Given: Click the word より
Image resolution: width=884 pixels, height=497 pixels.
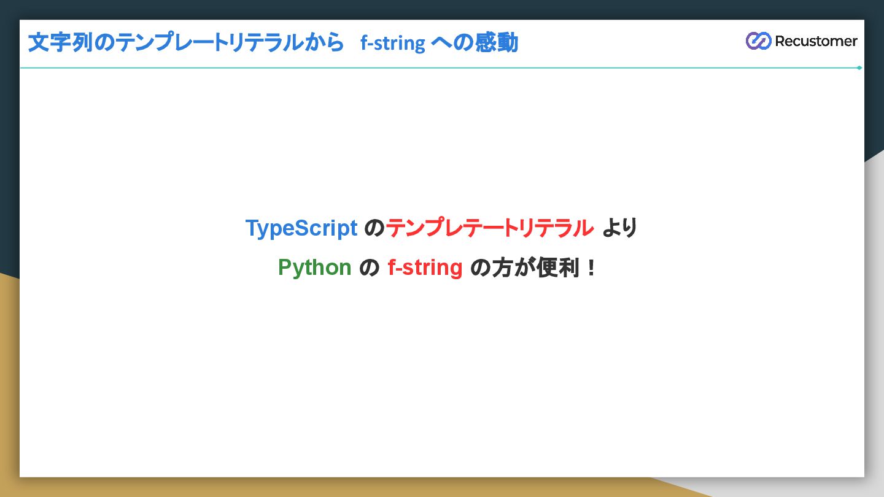Looking at the screenshot, I should (620, 228).
